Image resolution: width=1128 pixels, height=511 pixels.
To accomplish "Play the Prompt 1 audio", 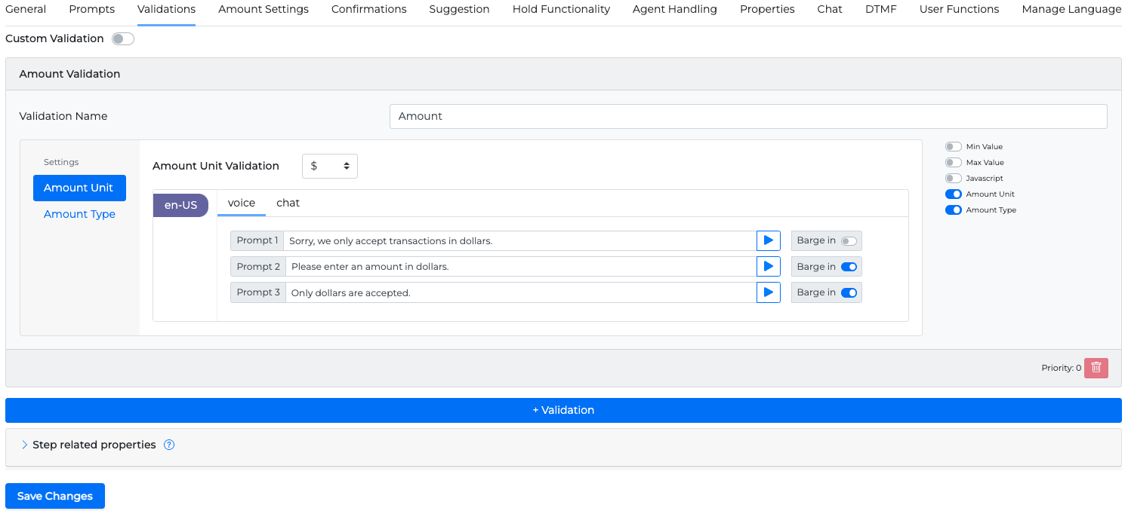I will [x=768, y=240].
